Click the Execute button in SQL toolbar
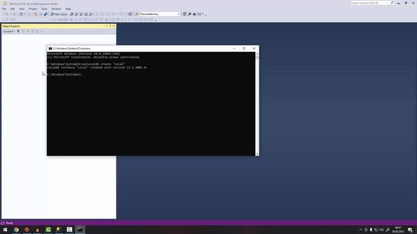The image size is (417, 234). click(x=61, y=19)
